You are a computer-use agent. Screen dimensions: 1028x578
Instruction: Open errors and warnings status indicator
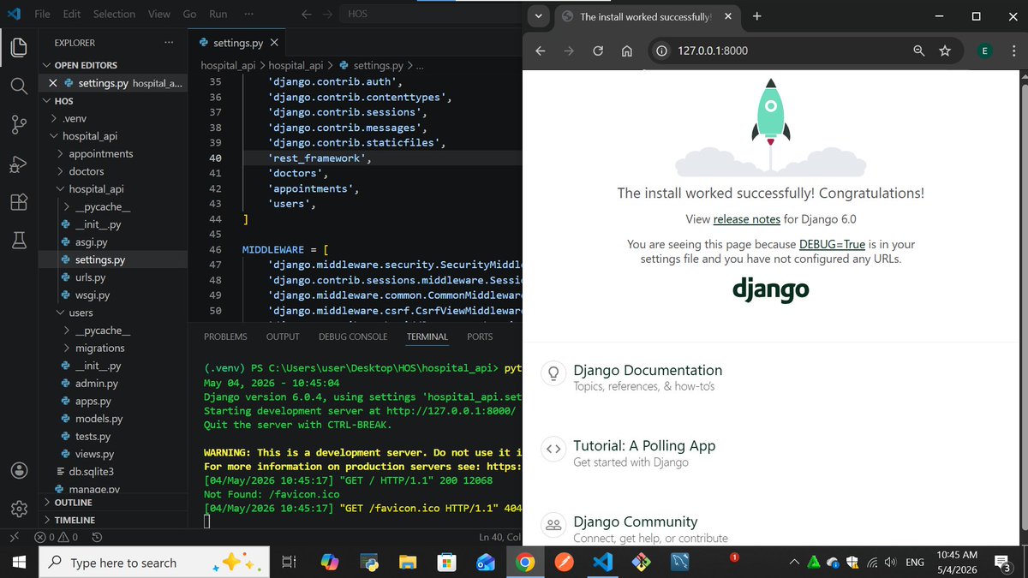57,538
